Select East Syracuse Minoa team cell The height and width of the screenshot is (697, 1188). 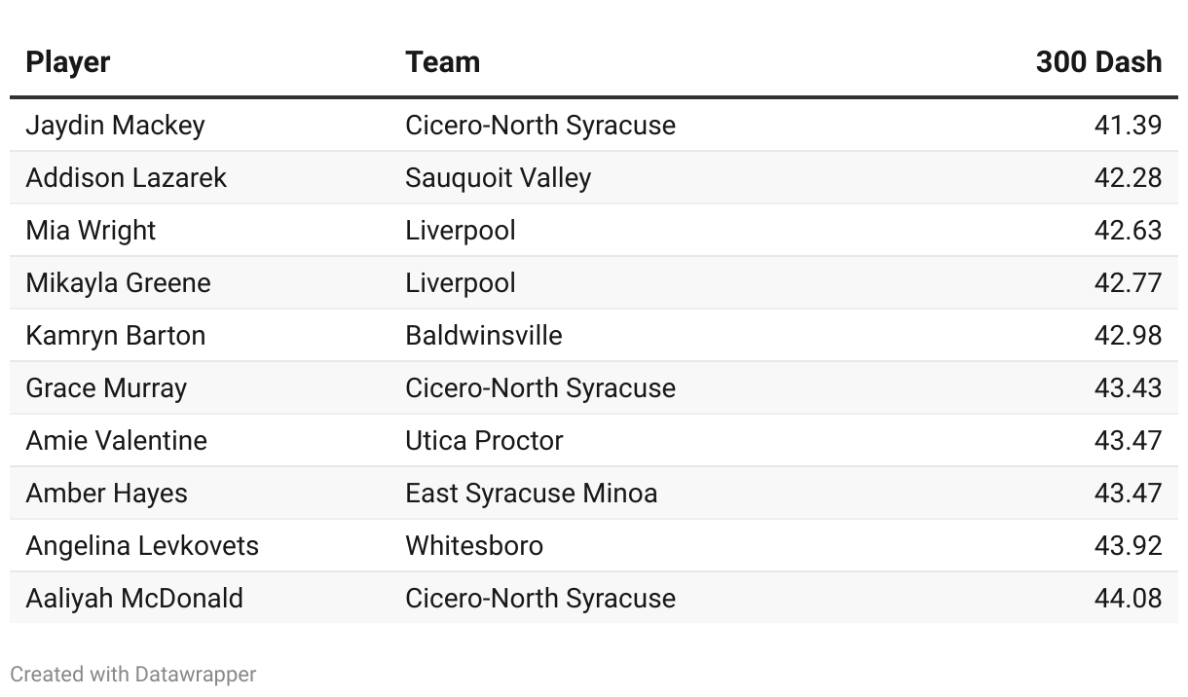pos(531,494)
